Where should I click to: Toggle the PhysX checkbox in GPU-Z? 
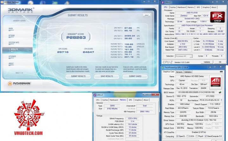[197, 136]
